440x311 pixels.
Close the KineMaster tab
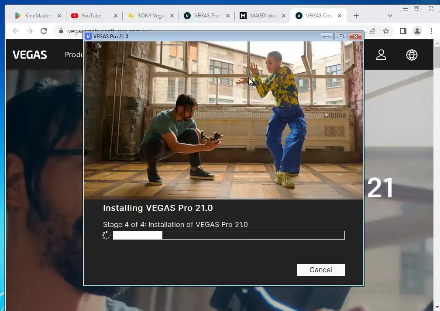[x=59, y=16]
